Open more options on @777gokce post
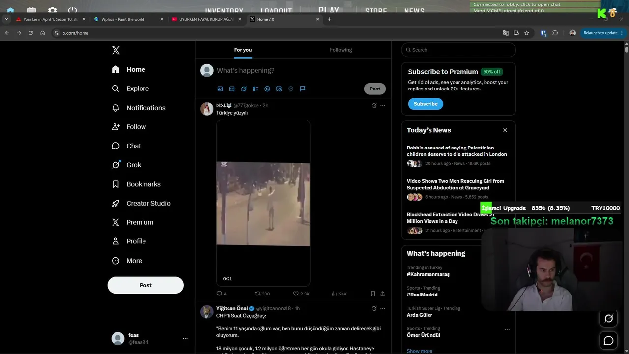The height and width of the screenshot is (354, 629). click(383, 106)
